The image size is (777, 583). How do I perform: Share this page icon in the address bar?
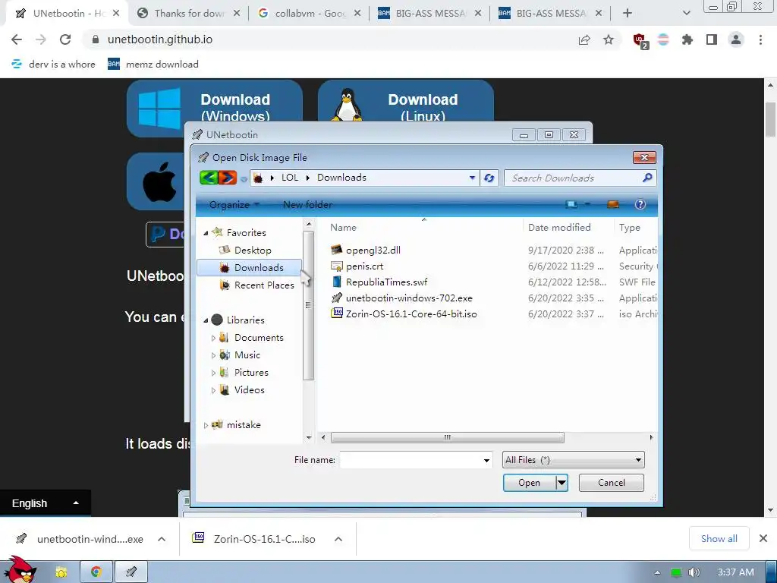pyautogui.click(x=584, y=39)
